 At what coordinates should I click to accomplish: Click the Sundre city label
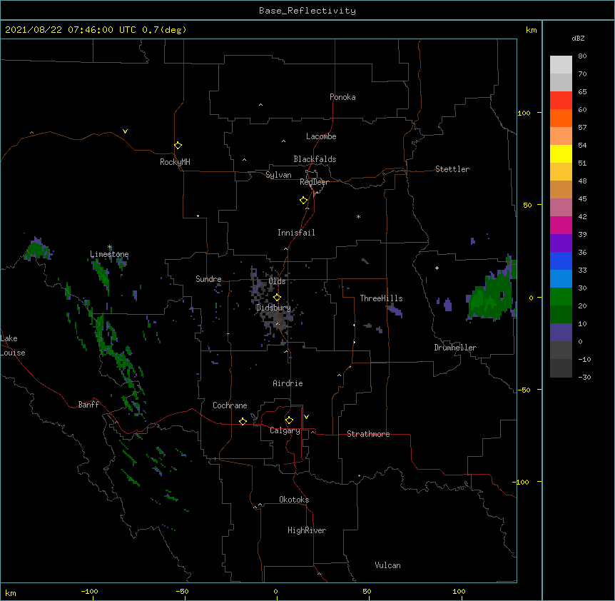(208, 279)
